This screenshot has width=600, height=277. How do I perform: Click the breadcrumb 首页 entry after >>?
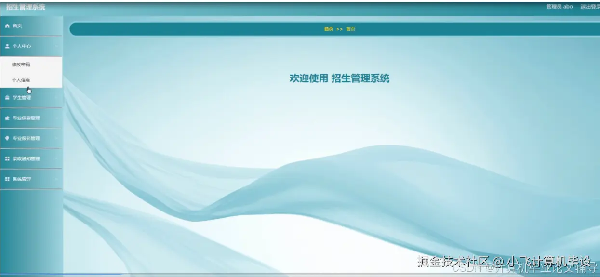(351, 29)
